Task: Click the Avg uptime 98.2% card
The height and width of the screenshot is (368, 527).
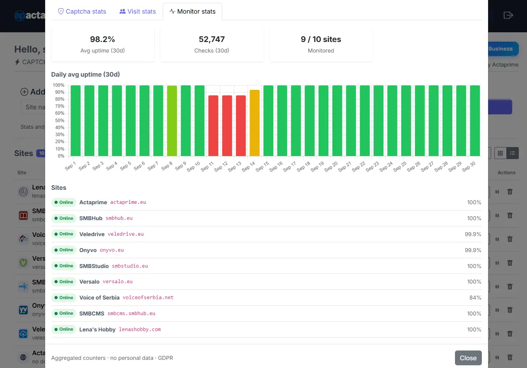Action: pyautogui.click(x=103, y=44)
